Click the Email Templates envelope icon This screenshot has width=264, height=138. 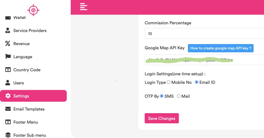pyautogui.click(x=8, y=109)
